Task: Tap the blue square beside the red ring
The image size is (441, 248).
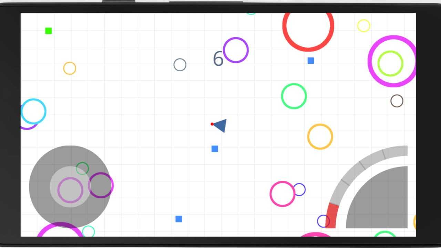Action: tap(311, 61)
